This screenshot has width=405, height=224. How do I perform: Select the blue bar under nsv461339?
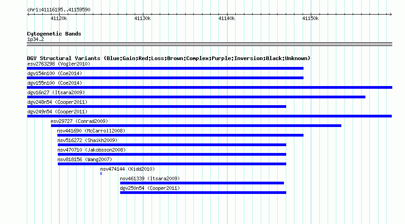tap(202, 183)
